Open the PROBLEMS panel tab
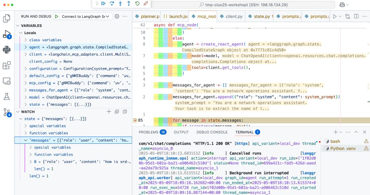The height and width of the screenshot is (195, 370). [152, 132]
